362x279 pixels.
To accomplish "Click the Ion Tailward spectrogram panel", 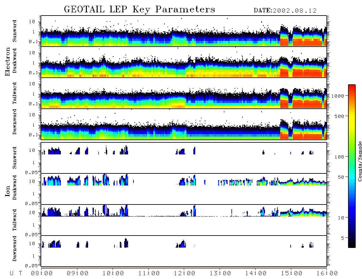I will point(184,220).
